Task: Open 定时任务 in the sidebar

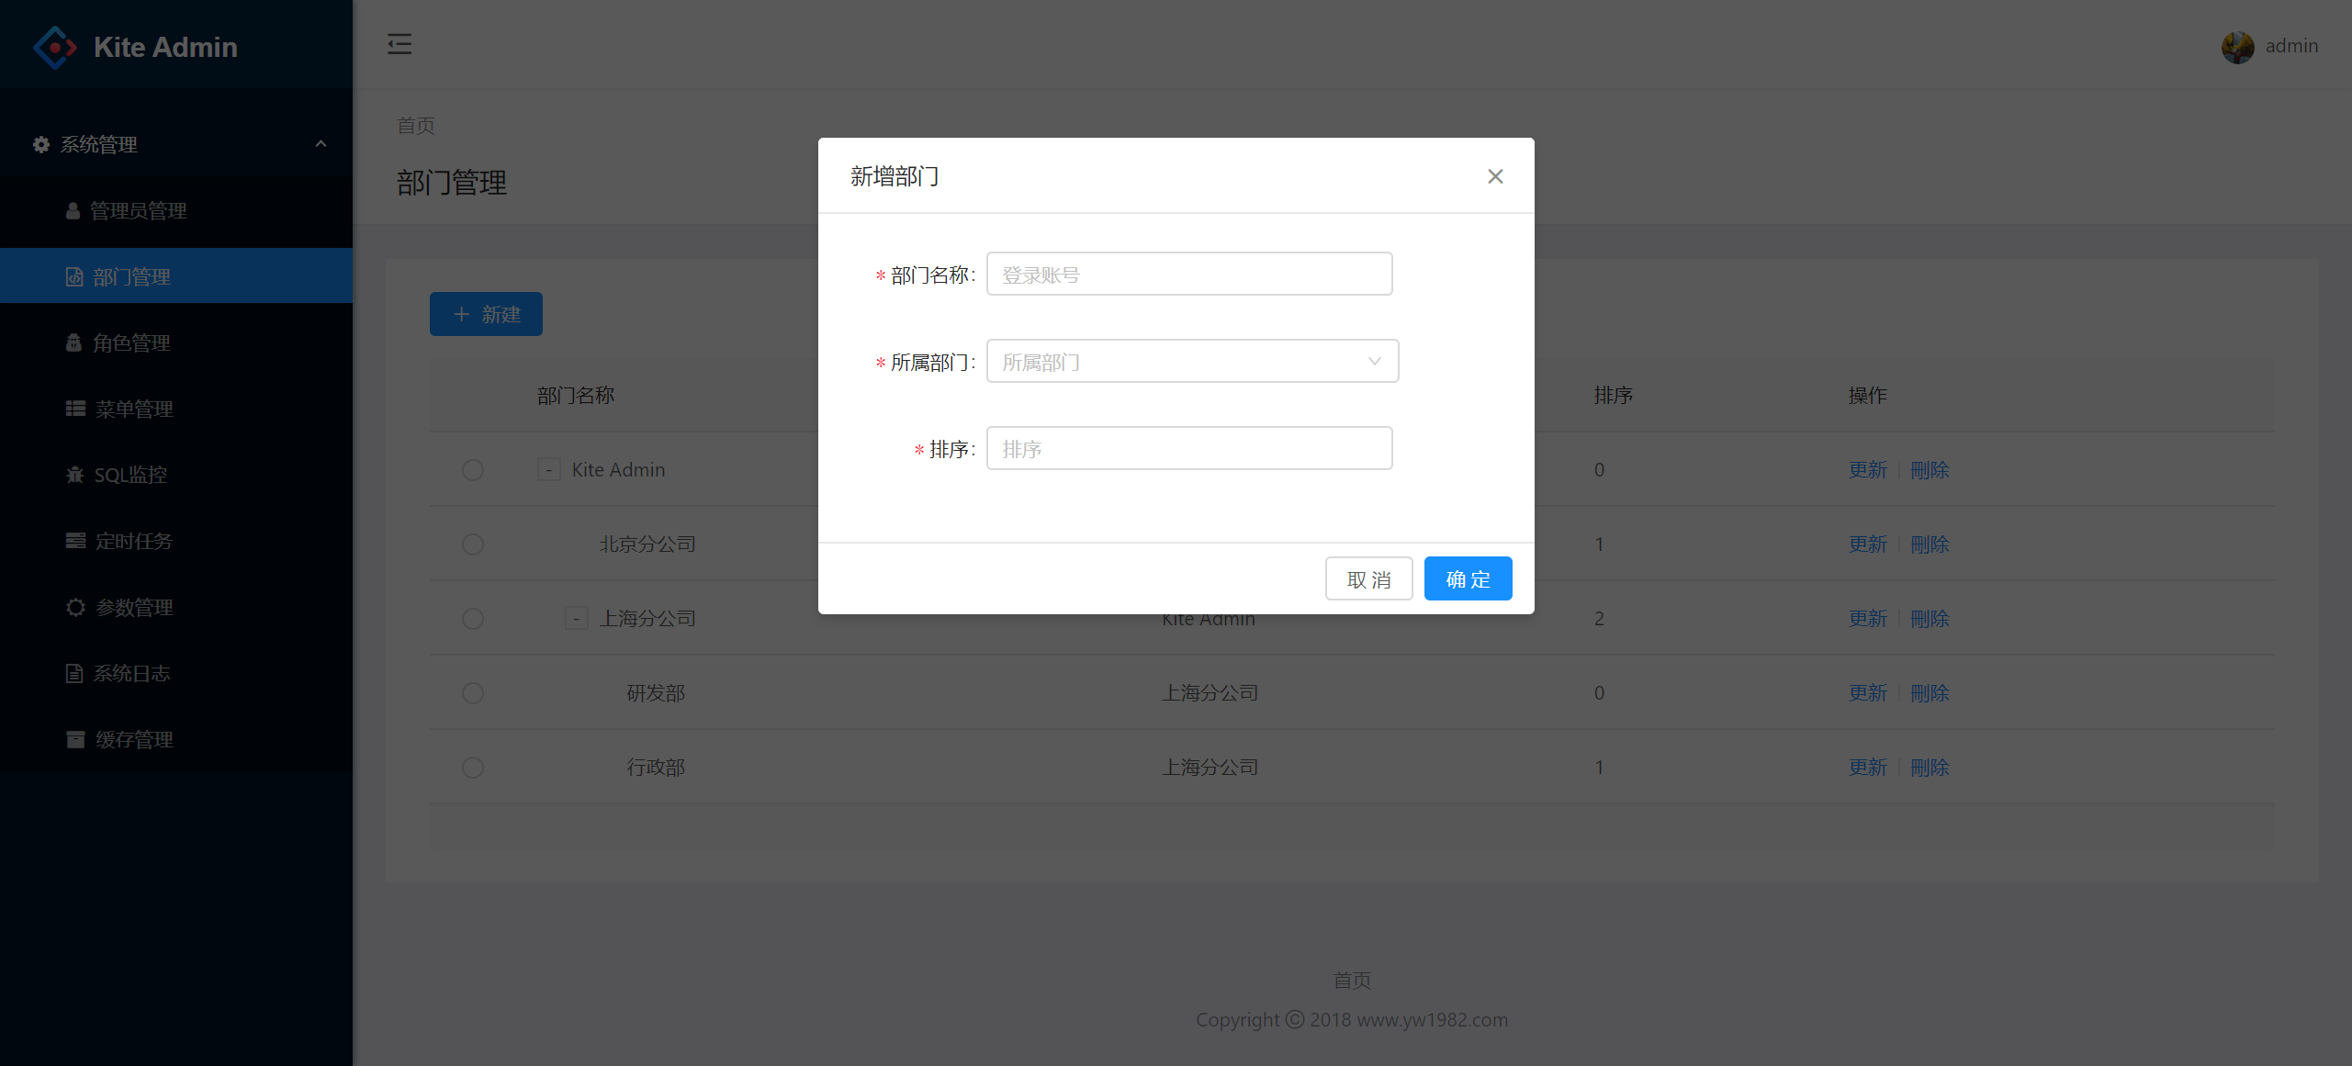Action: pos(176,541)
